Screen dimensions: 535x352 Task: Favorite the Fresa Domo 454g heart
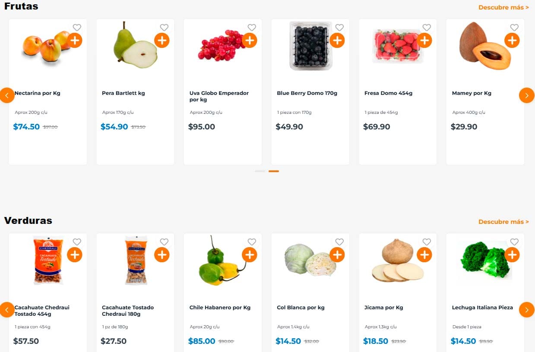tap(427, 28)
